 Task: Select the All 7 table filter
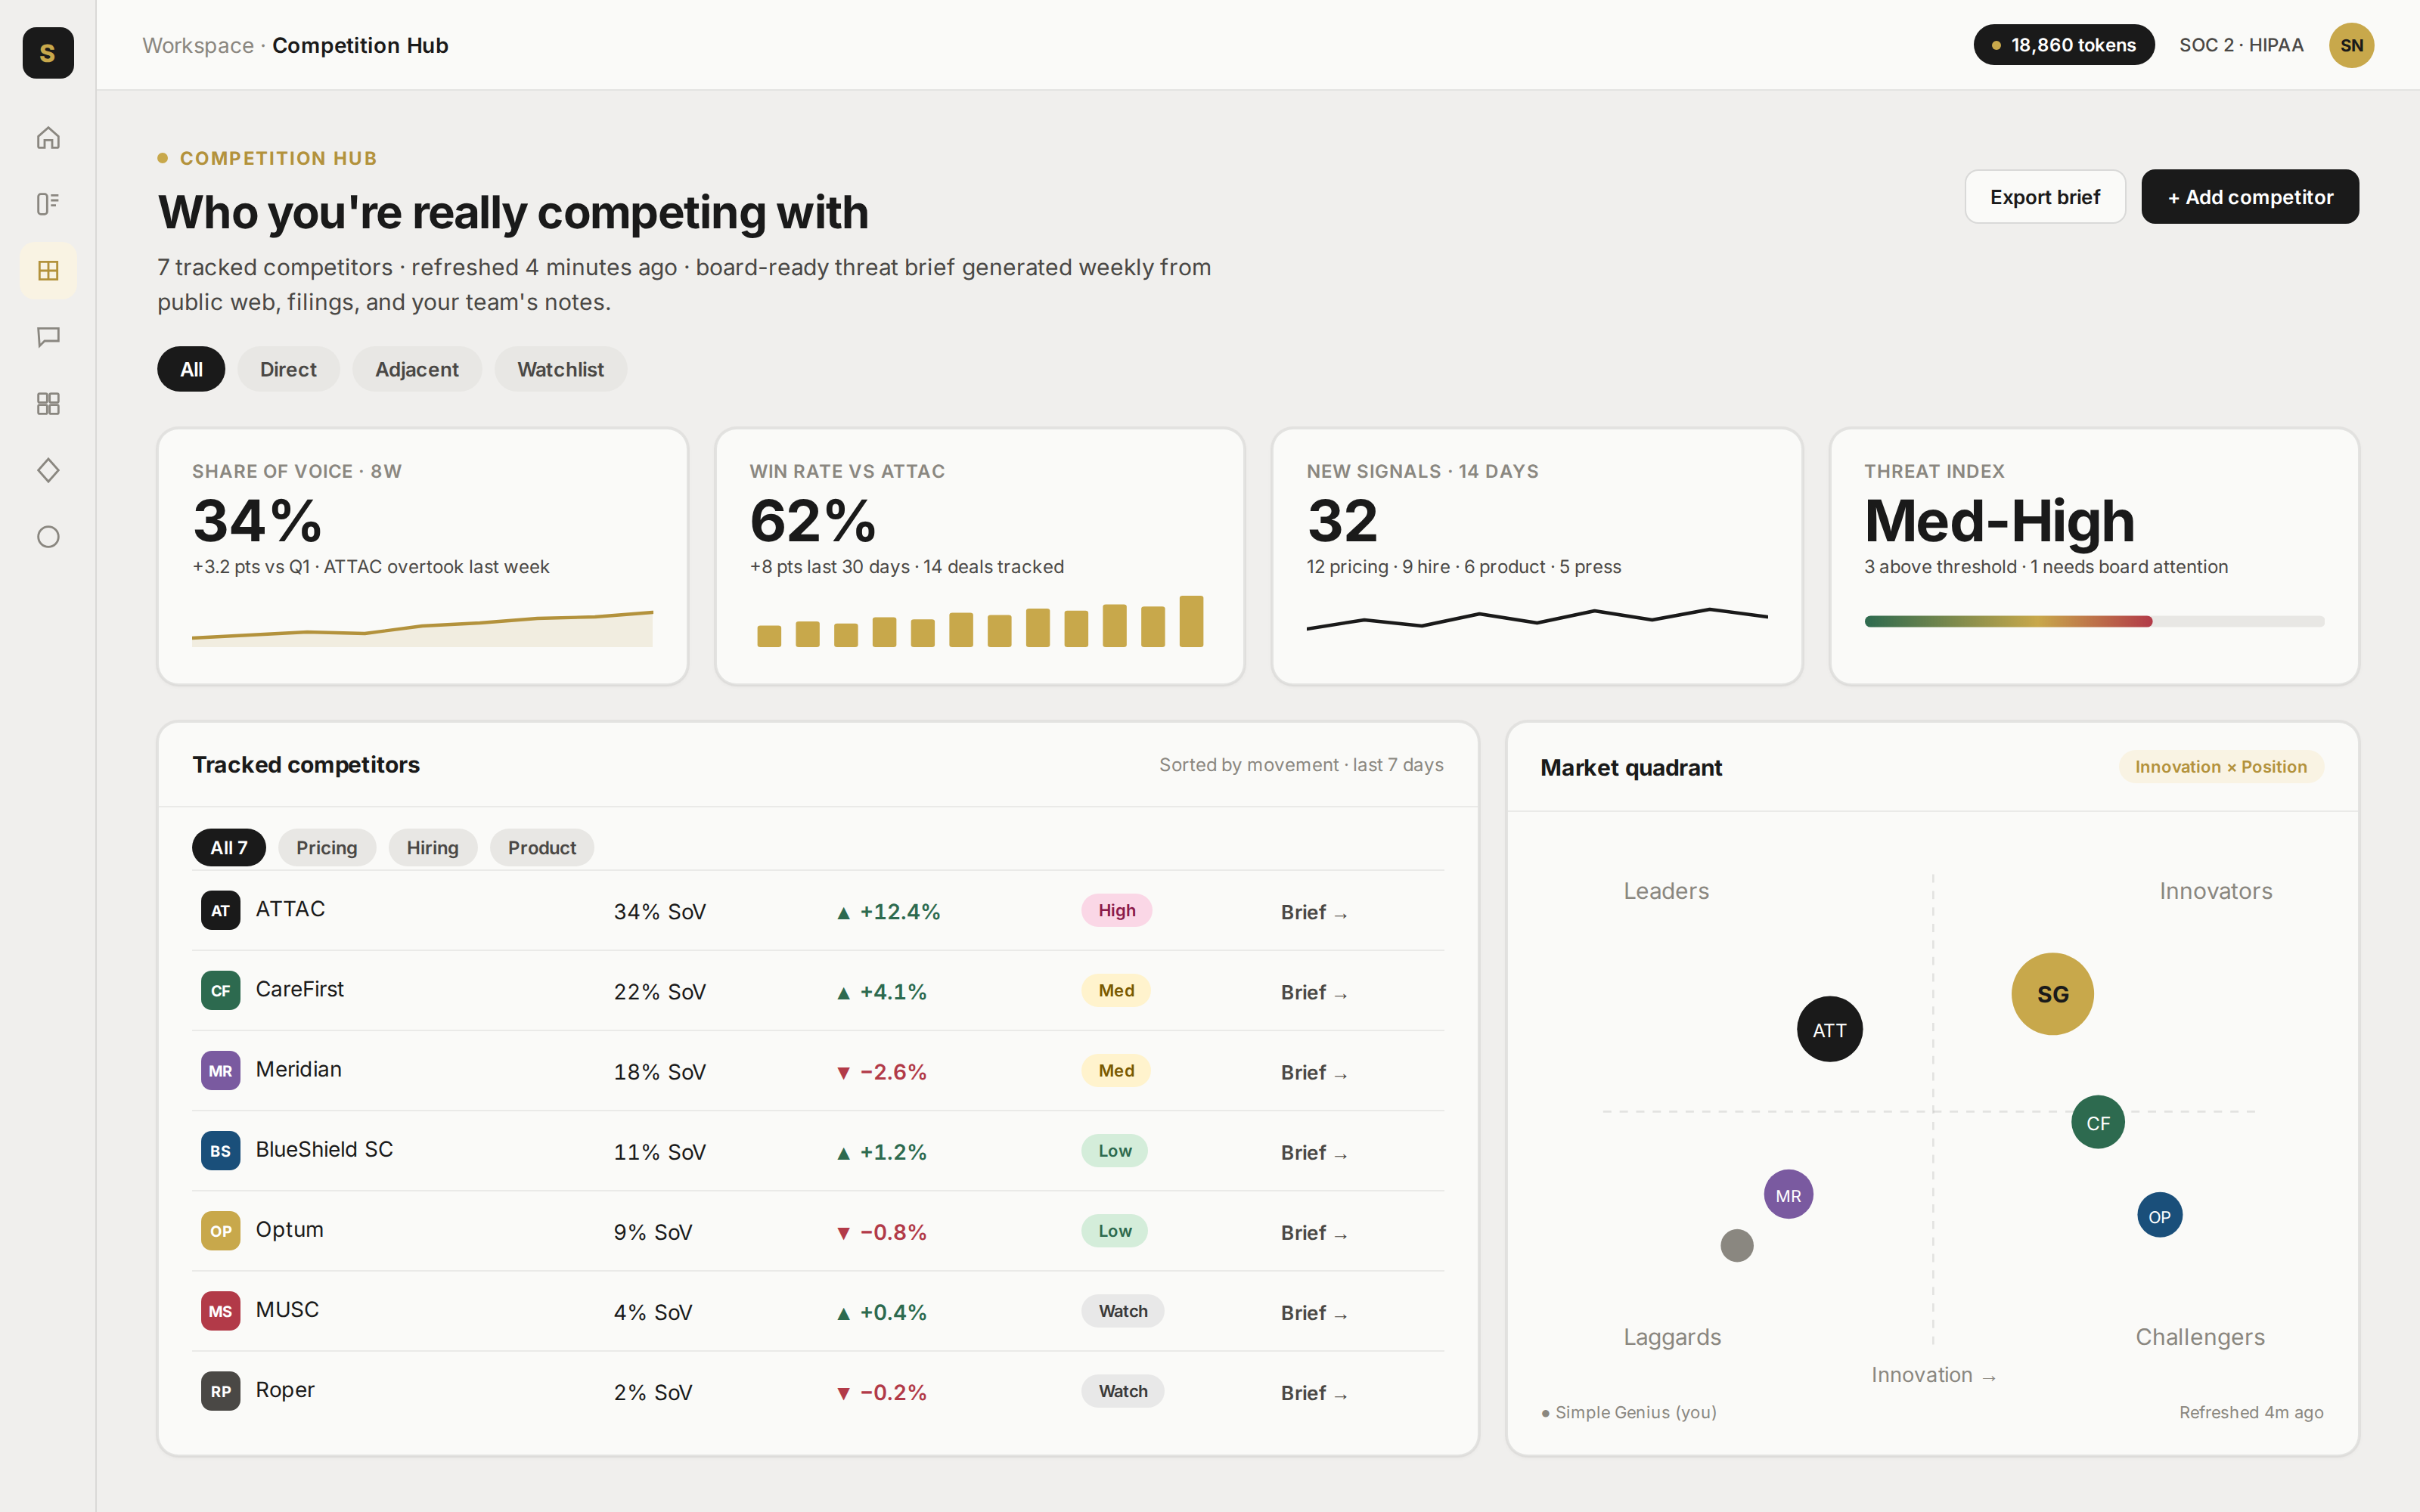229,847
